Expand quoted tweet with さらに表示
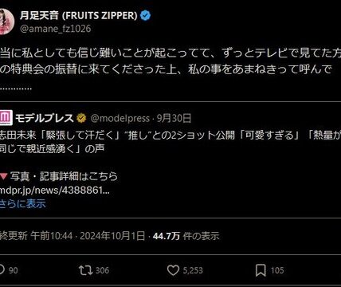 coord(22,204)
